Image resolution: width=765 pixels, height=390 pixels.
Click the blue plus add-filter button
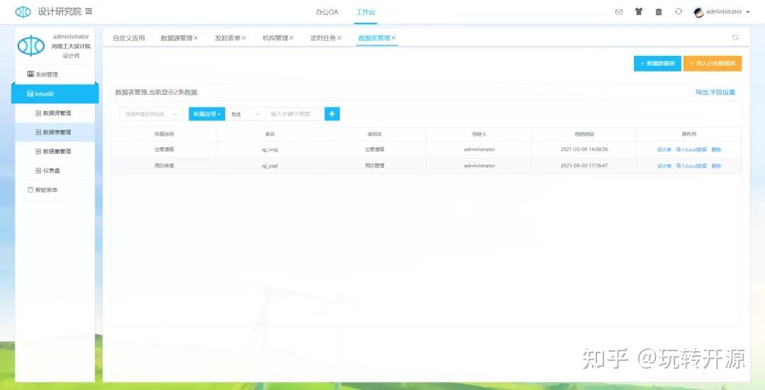[x=332, y=114]
